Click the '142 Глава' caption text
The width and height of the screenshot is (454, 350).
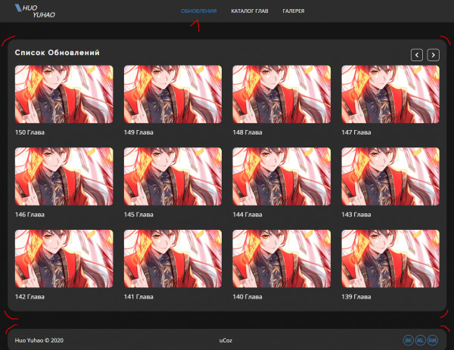click(30, 297)
